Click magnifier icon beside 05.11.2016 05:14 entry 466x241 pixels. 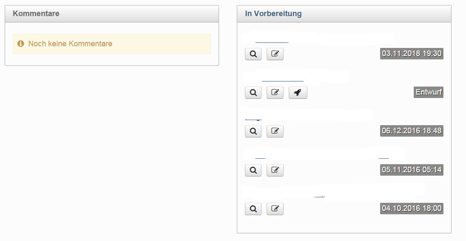(x=253, y=171)
